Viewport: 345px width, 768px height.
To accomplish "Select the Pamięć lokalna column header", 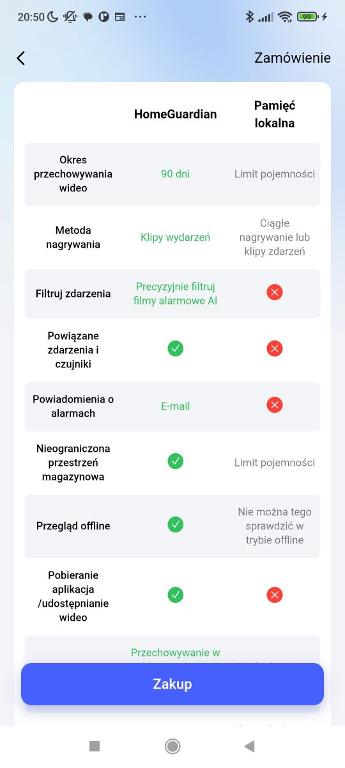I will tap(275, 115).
